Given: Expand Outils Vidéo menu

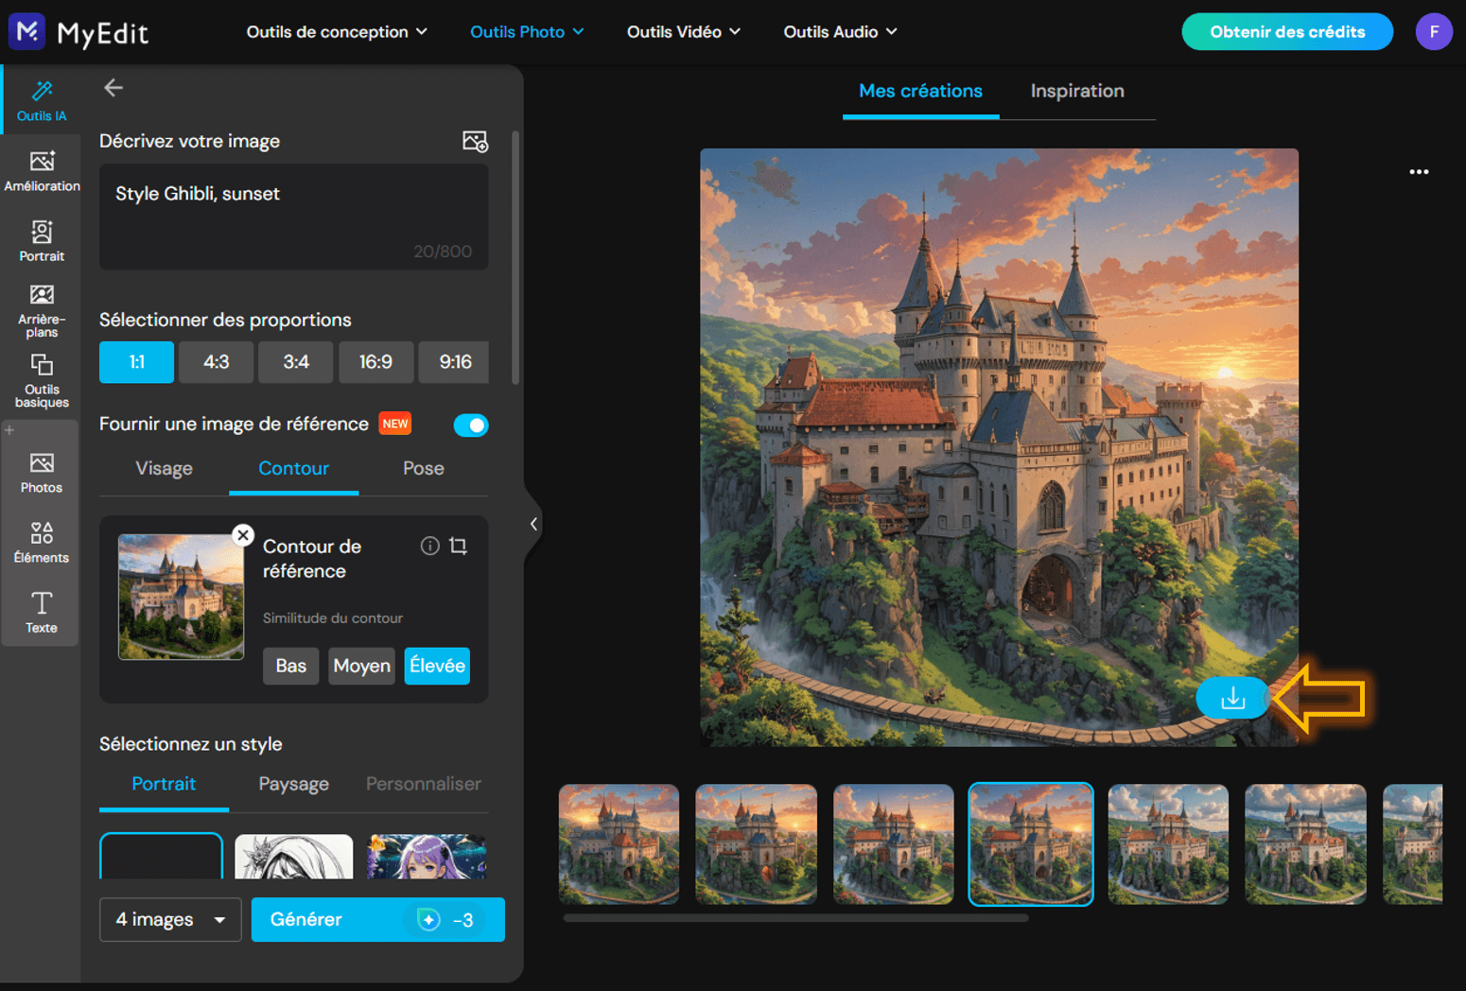Looking at the screenshot, I should 683,31.
